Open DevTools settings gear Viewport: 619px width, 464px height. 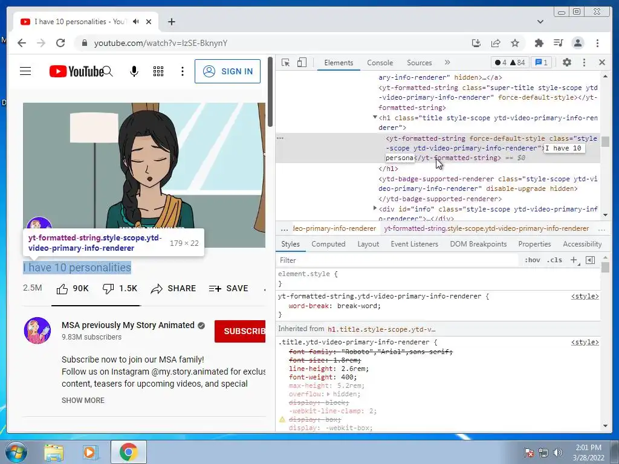click(567, 62)
